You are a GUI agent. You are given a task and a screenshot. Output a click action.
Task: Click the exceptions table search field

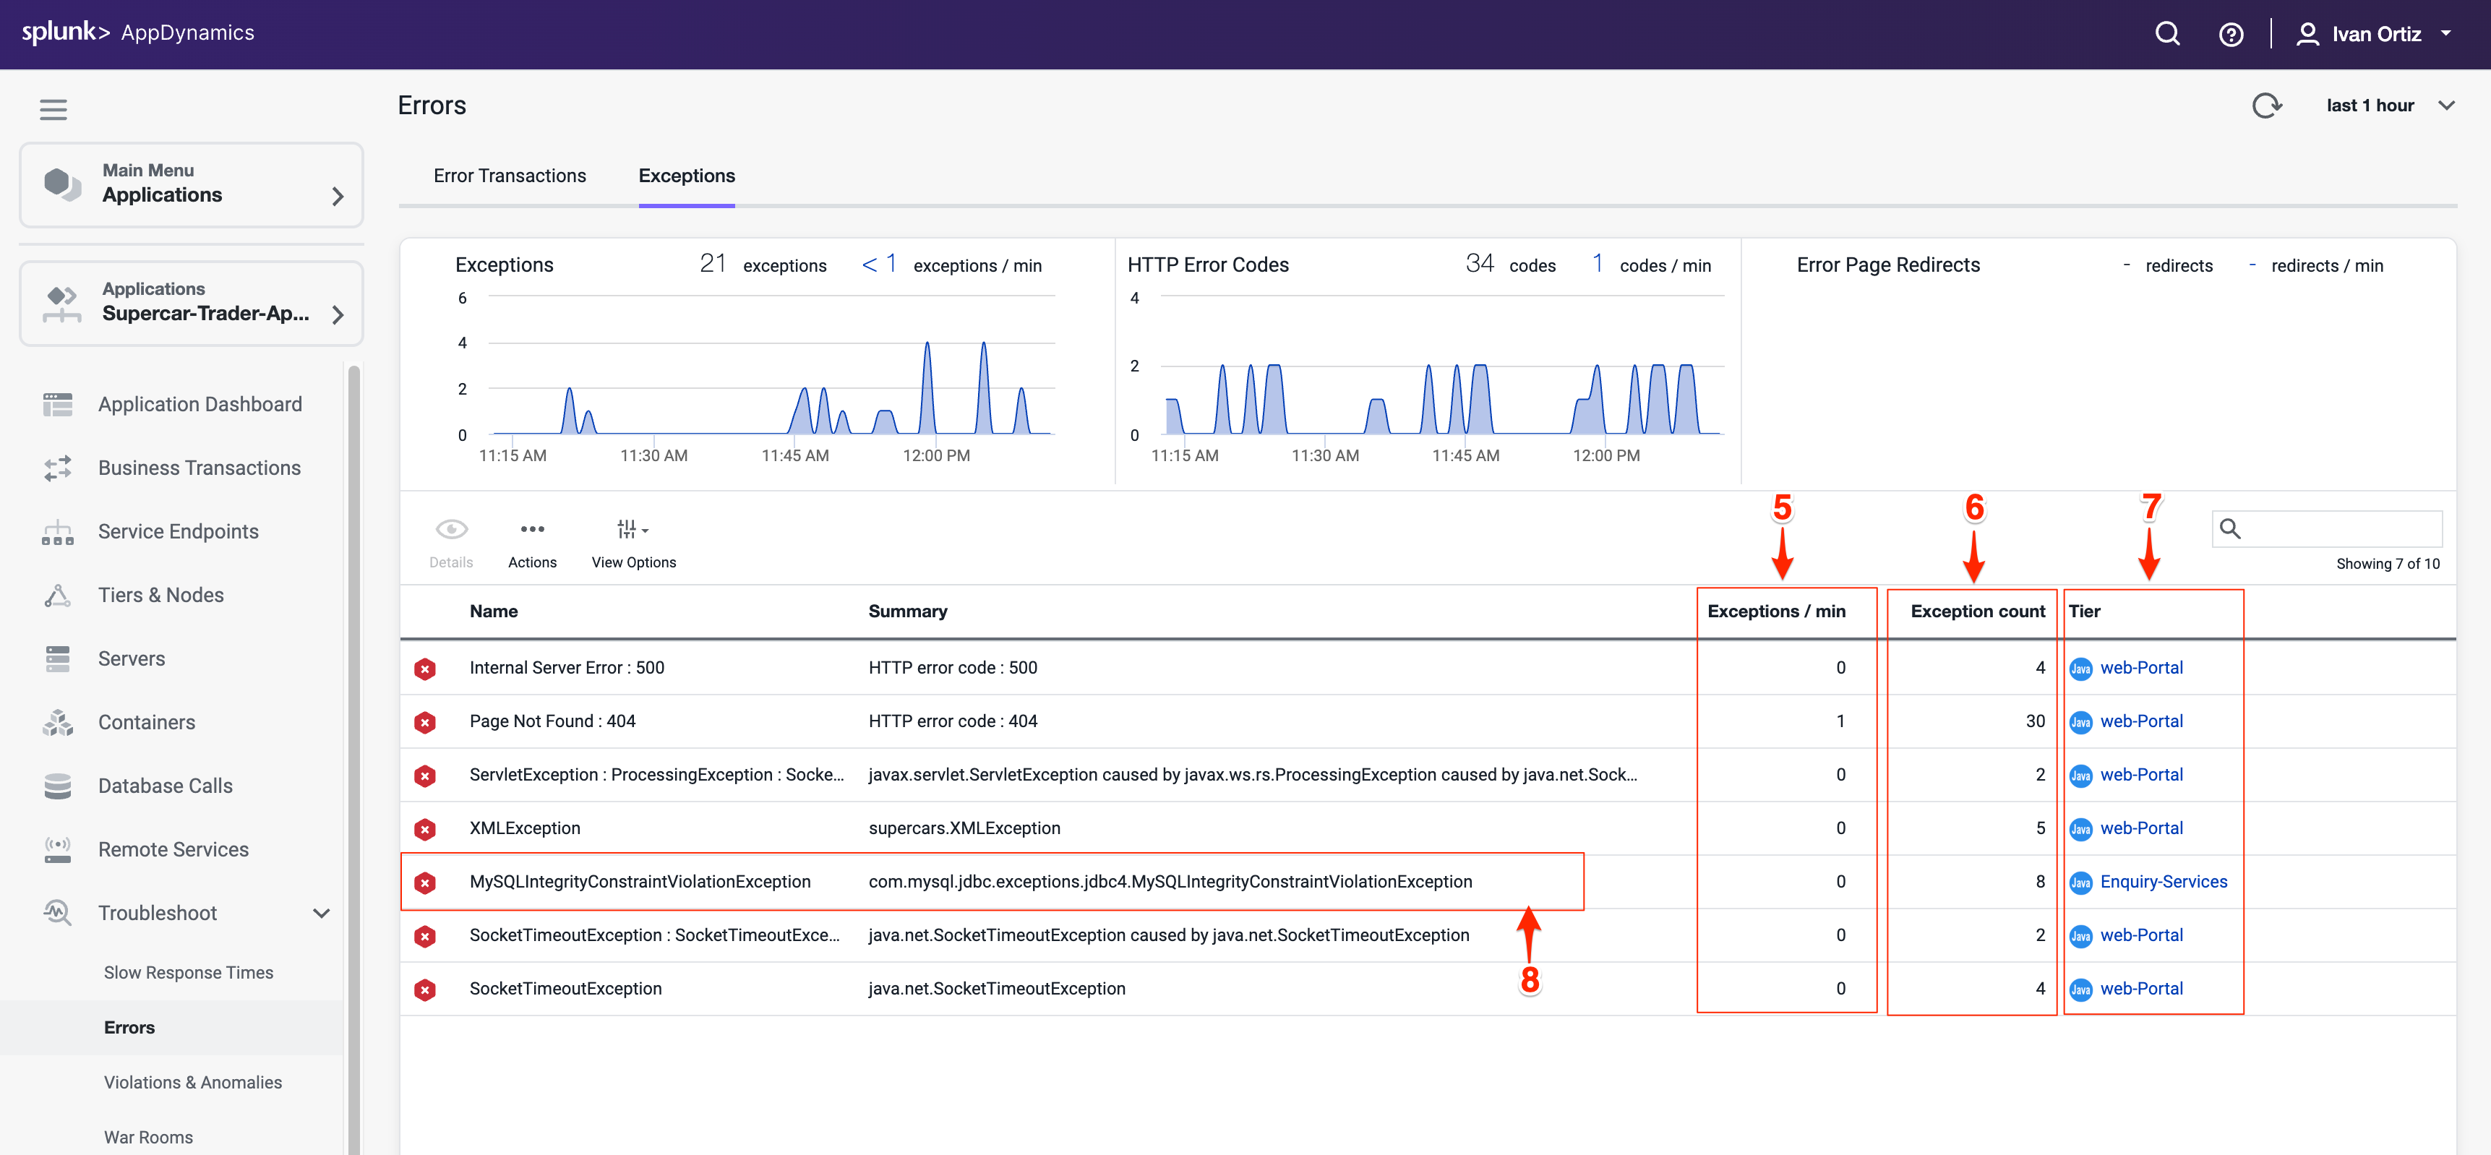click(x=2327, y=528)
